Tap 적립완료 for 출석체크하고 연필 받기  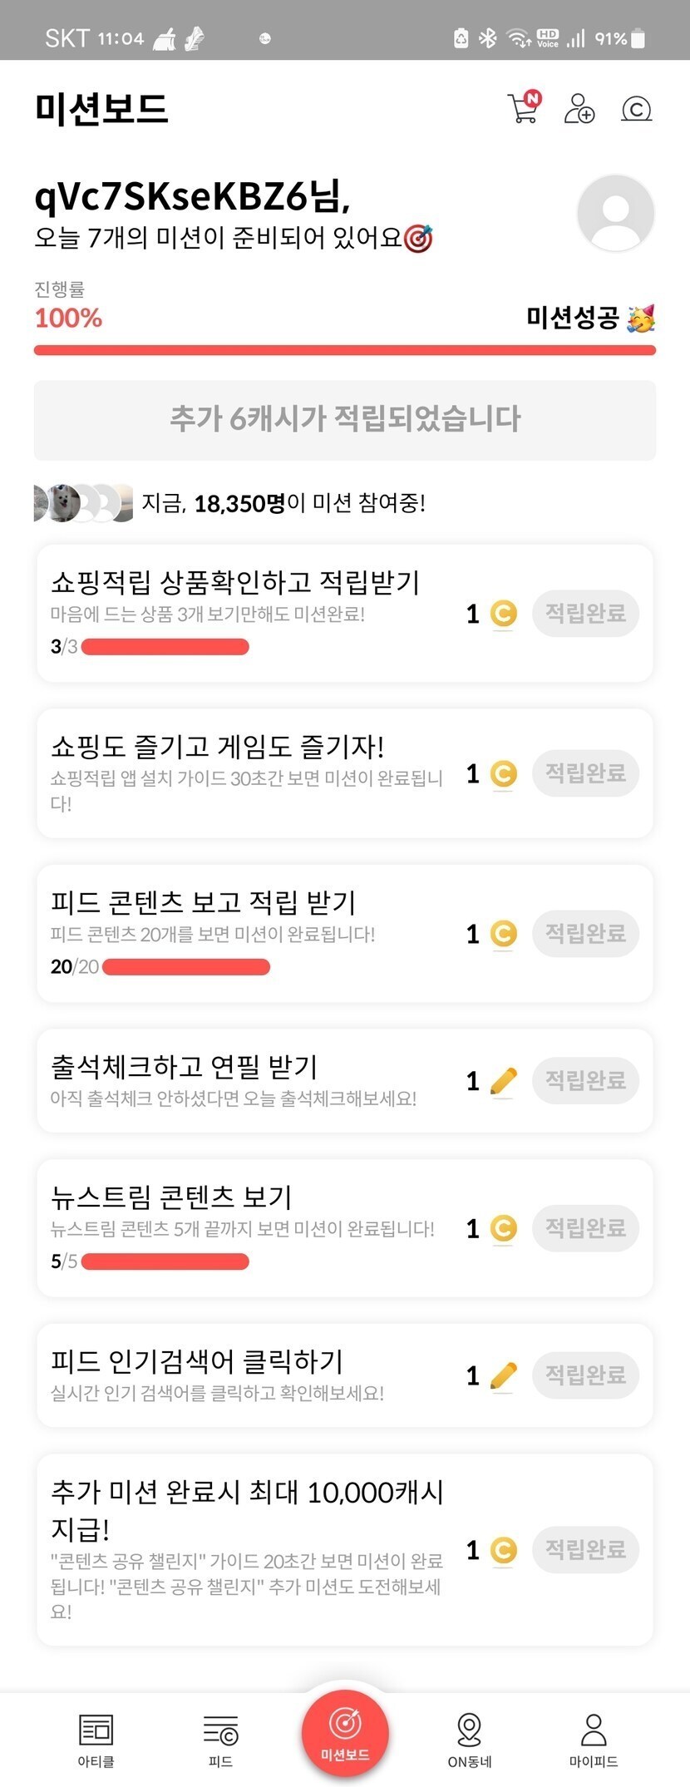coord(585,1080)
